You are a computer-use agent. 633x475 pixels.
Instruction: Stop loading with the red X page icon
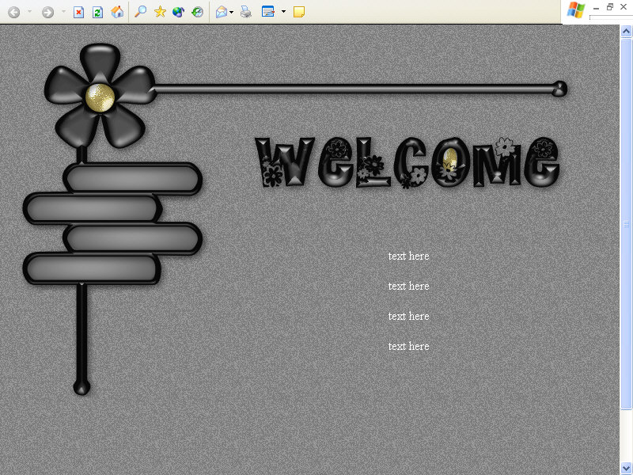click(x=78, y=12)
